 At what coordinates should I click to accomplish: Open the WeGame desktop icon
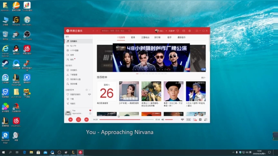tap(16, 21)
